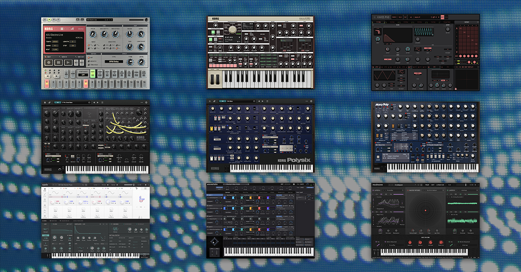This screenshot has height=272, width=521.
Task: Click the teal waveform display in KAOSS PAD
Action: point(424,31)
